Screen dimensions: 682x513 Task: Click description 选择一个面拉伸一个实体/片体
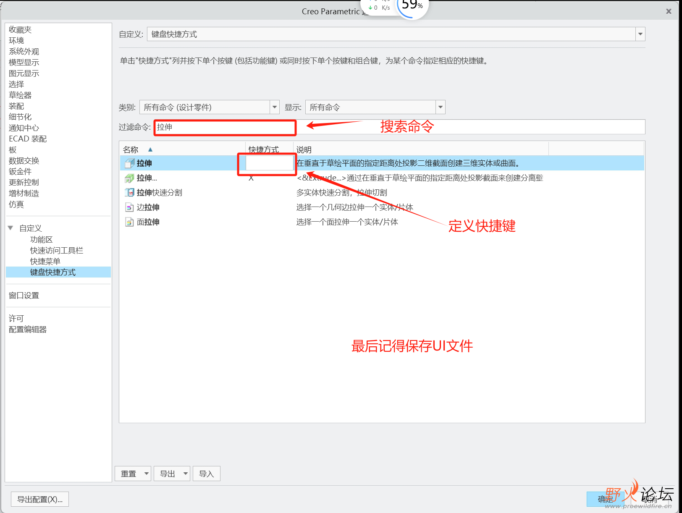(x=347, y=222)
